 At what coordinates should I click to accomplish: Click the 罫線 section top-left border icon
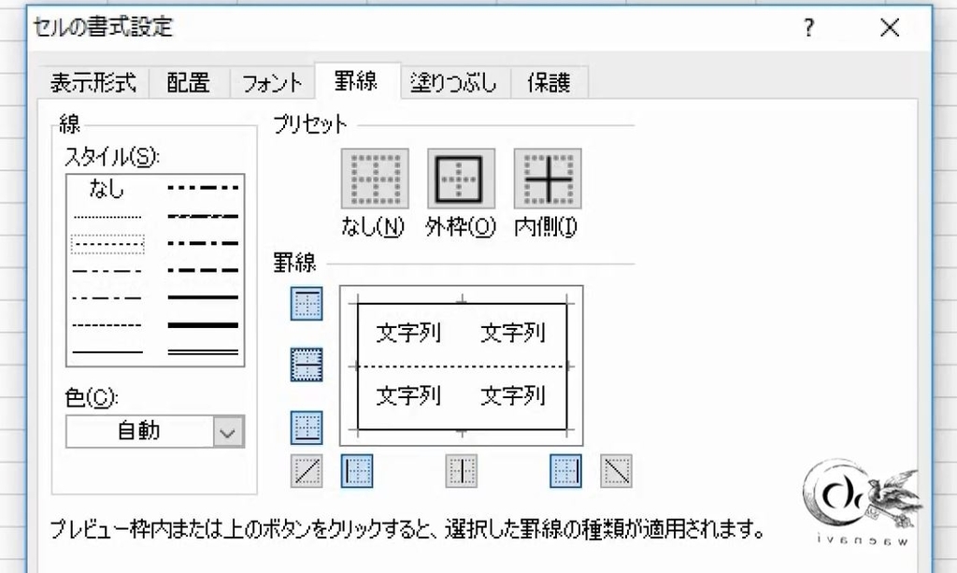[306, 303]
